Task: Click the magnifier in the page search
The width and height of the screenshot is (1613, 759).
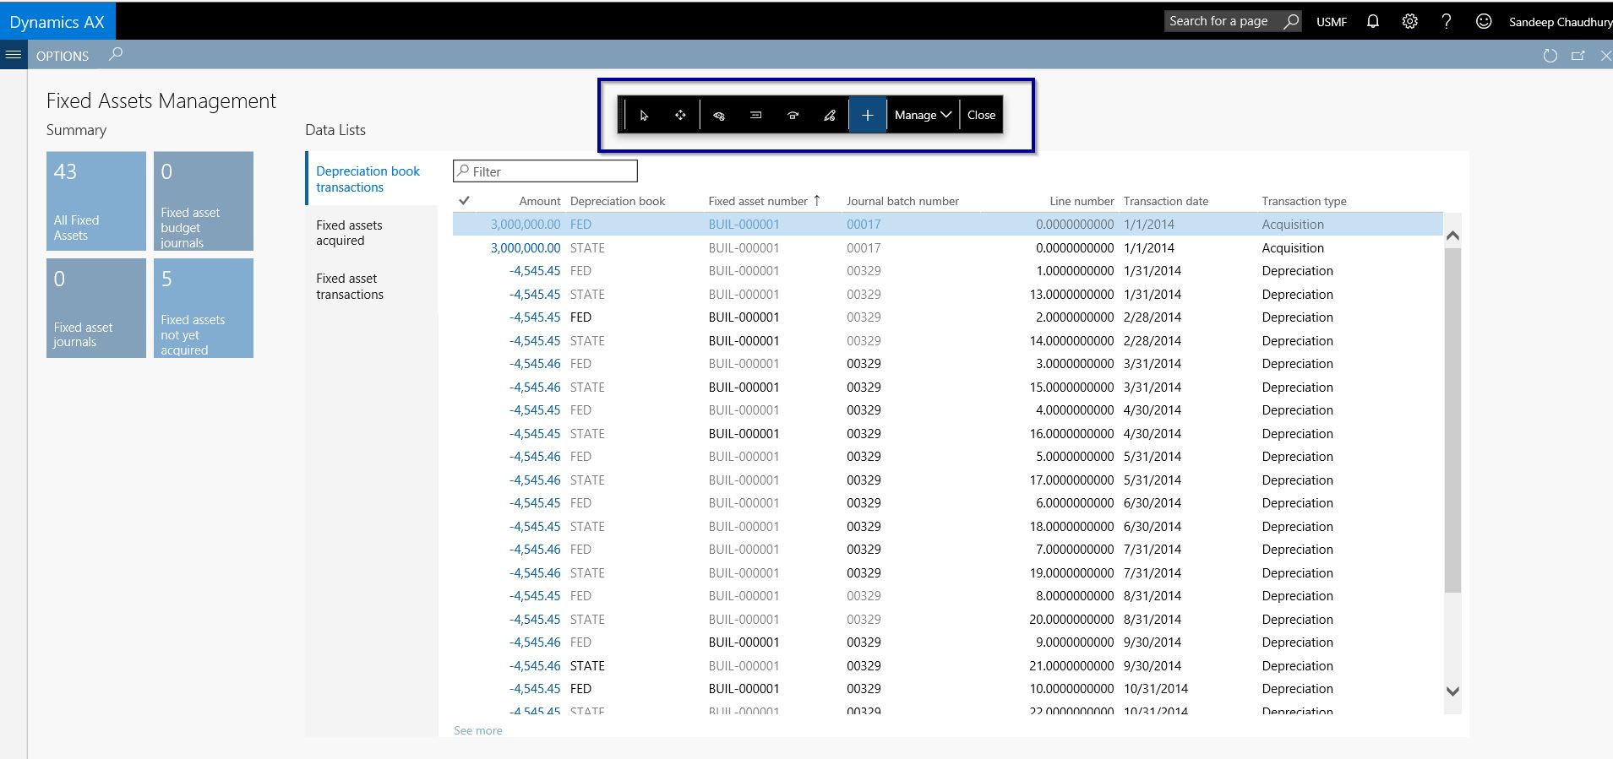Action: pos(1291,21)
